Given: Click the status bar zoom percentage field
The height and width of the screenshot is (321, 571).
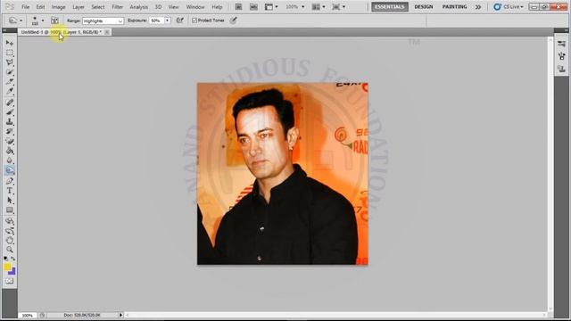Looking at the screenshot, I should tap(28, 315).
